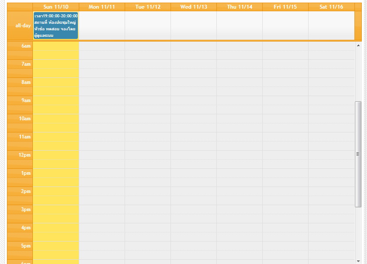Select the Monday 9am time slot

(x=102, y=100)
